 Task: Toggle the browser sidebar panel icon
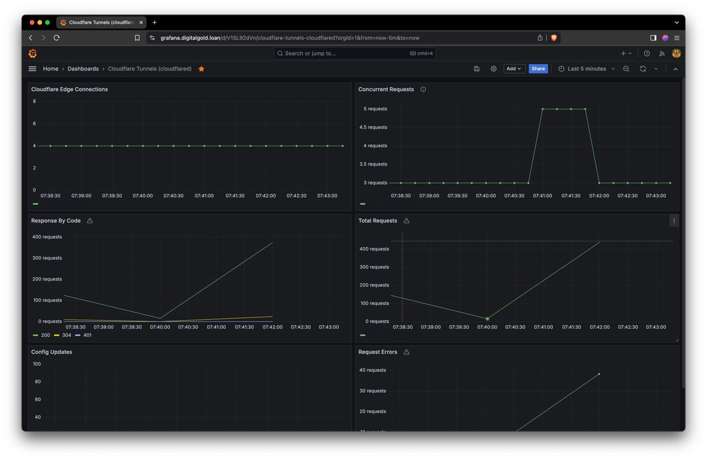pos(653,38)
